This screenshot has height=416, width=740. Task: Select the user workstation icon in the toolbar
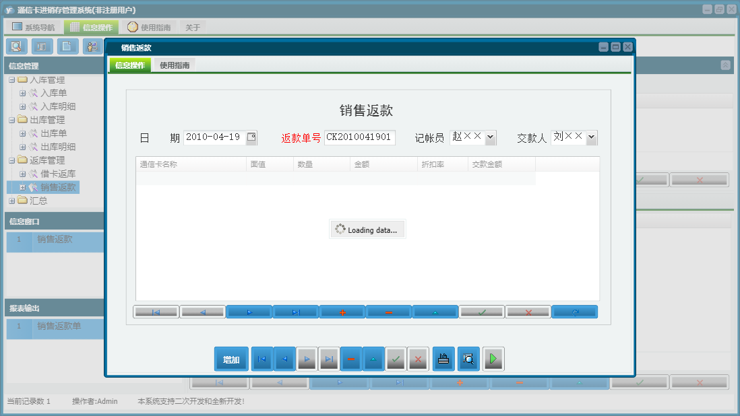[92, 46]
